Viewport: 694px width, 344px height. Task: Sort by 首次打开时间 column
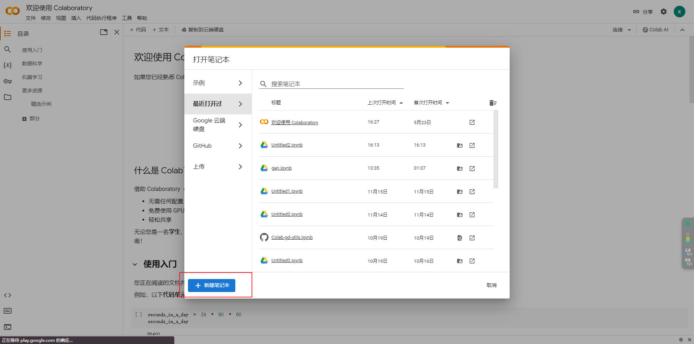[432, 103]
